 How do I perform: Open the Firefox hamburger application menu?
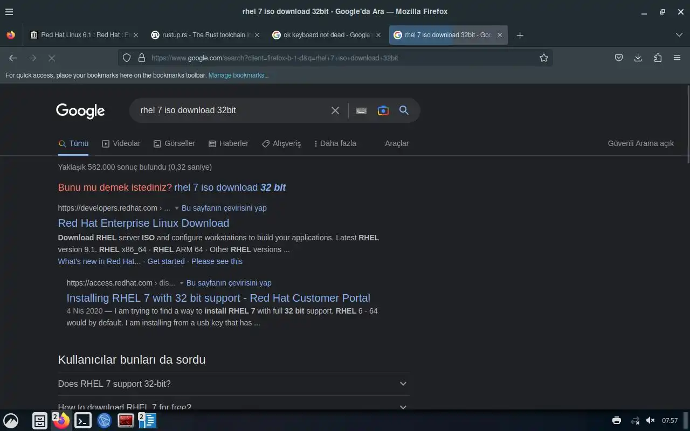[9, 11]
